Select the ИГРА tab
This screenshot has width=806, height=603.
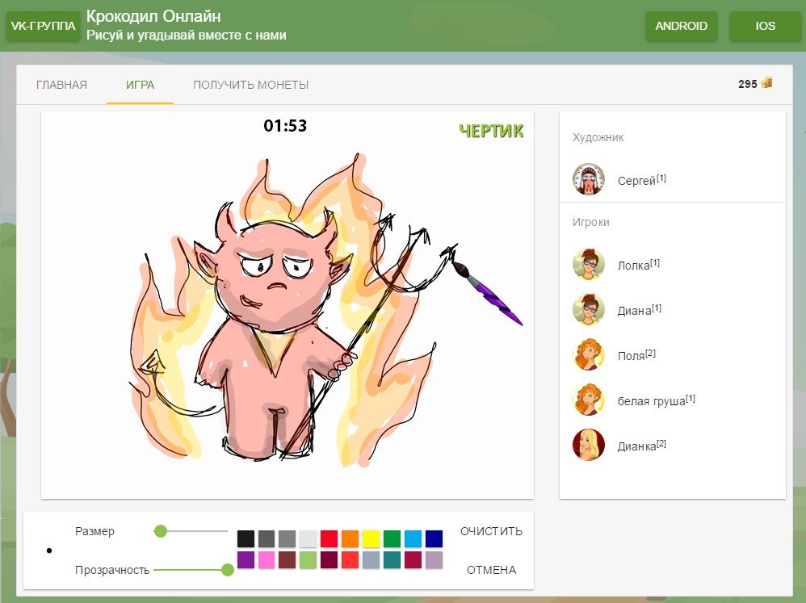pos(140,85)
